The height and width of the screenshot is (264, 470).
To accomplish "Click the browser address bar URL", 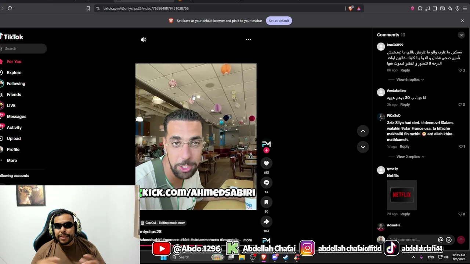I will click(146, 8).
